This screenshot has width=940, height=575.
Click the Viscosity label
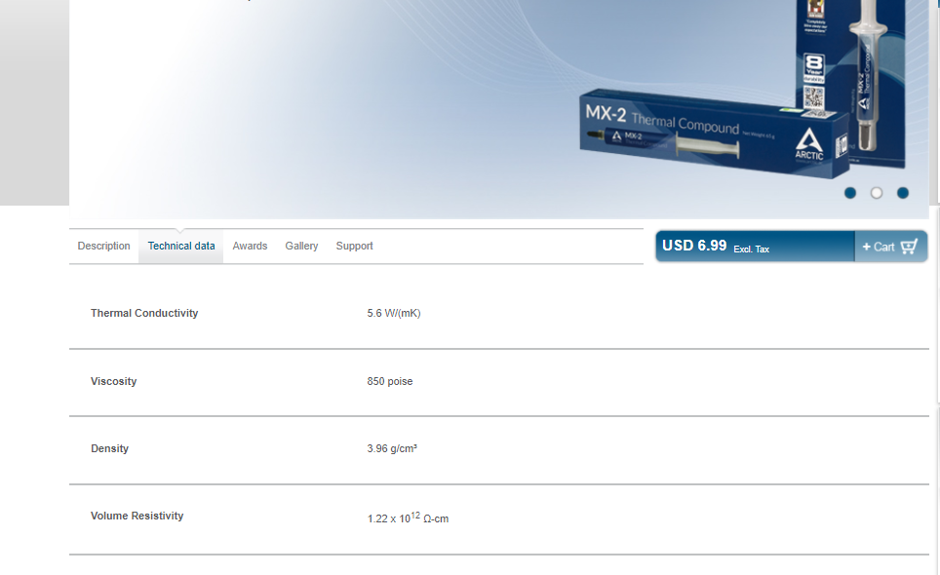point(113,381)
